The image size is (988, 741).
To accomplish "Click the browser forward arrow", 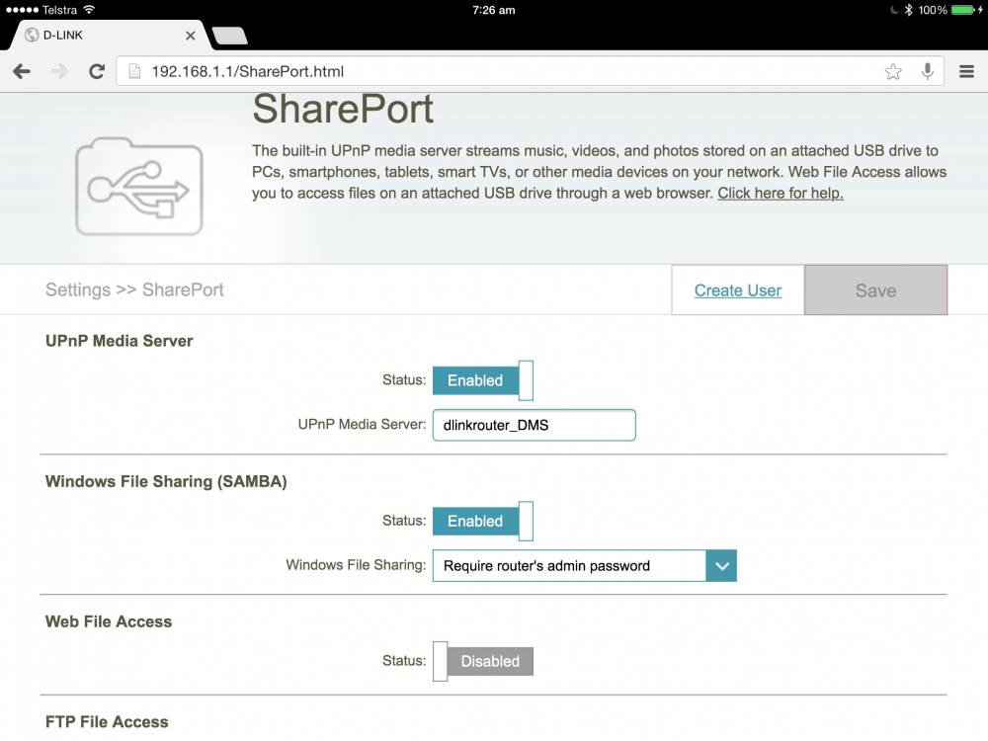I will pyautogui.click(x=59, y=71).
